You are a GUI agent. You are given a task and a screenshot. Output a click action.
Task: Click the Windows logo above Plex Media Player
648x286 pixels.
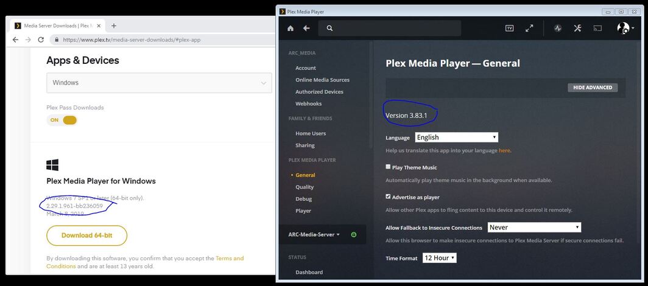(x=52, y=165)
